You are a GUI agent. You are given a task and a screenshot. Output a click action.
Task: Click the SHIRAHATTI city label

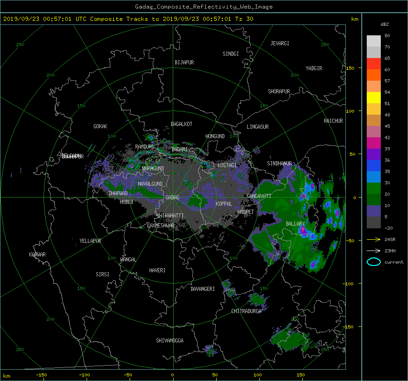point(170,216)
